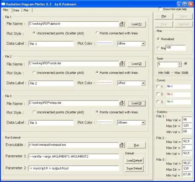Click the Parameter 1 input field
195x182 pixels.
point(74,157)
